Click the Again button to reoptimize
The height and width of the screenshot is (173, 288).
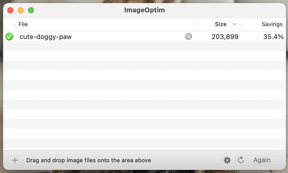pos(262,160)
